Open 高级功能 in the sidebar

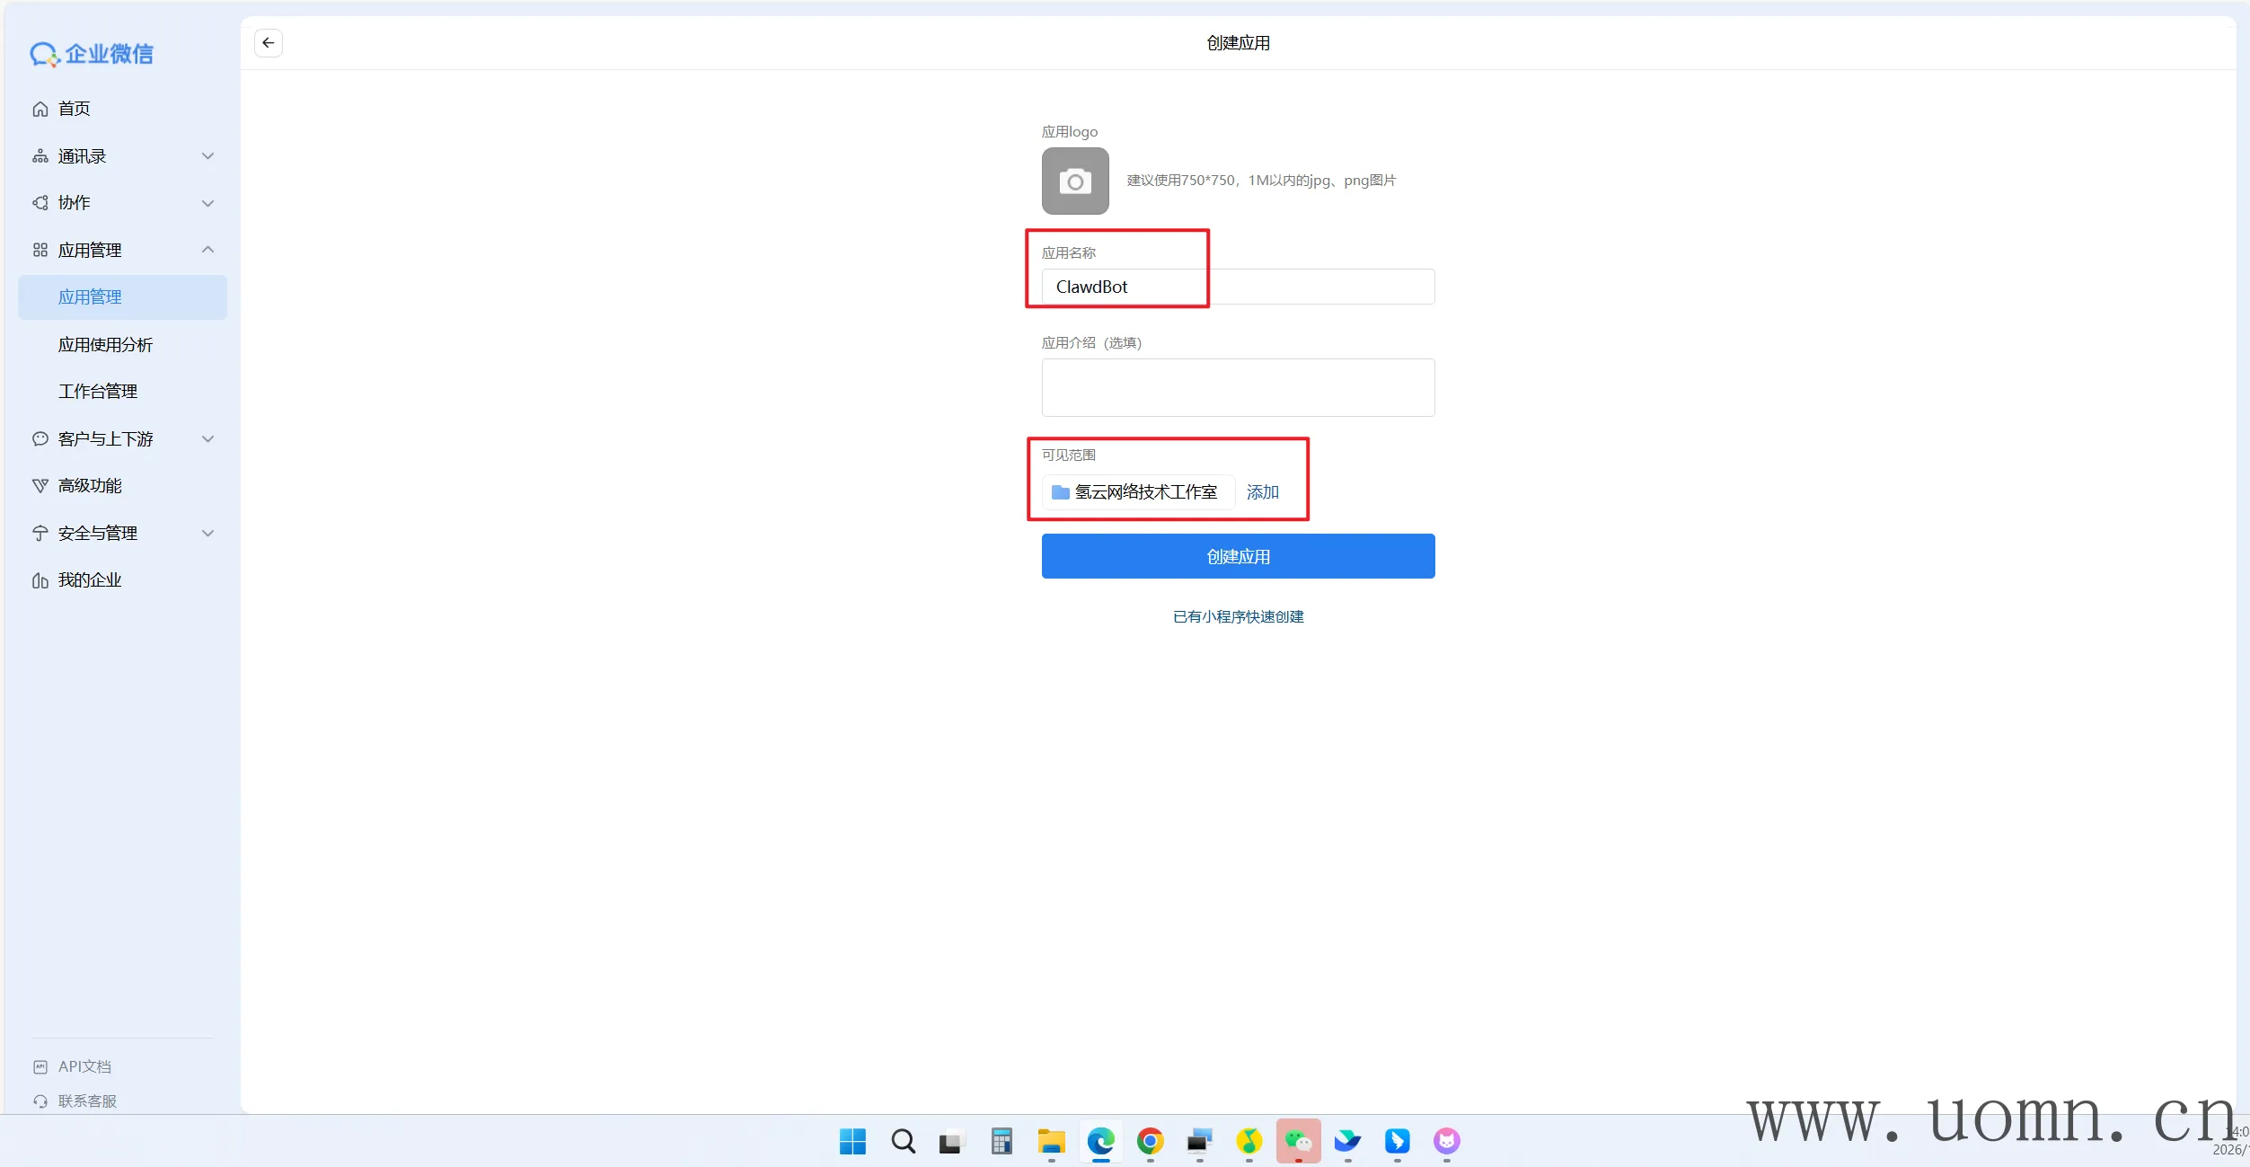coord(90,486)
